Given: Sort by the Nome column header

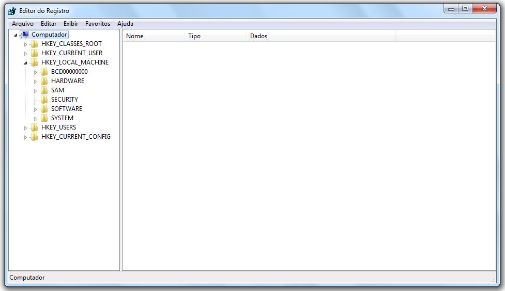Looking at the screenshot, I should 154,36.
